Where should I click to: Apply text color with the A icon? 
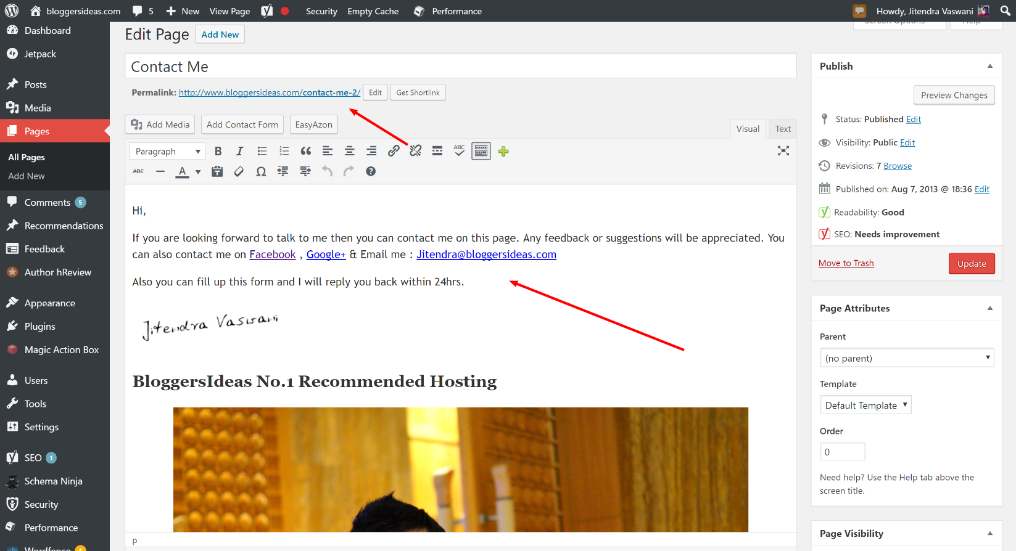[182, 171]
